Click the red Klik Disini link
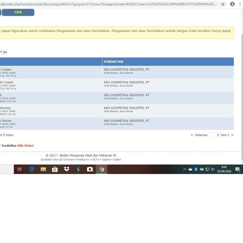Screen dimensions: 243x243 (25, 146)
